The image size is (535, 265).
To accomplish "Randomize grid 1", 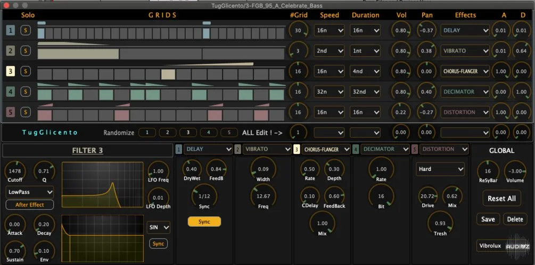I will (147, 132).
